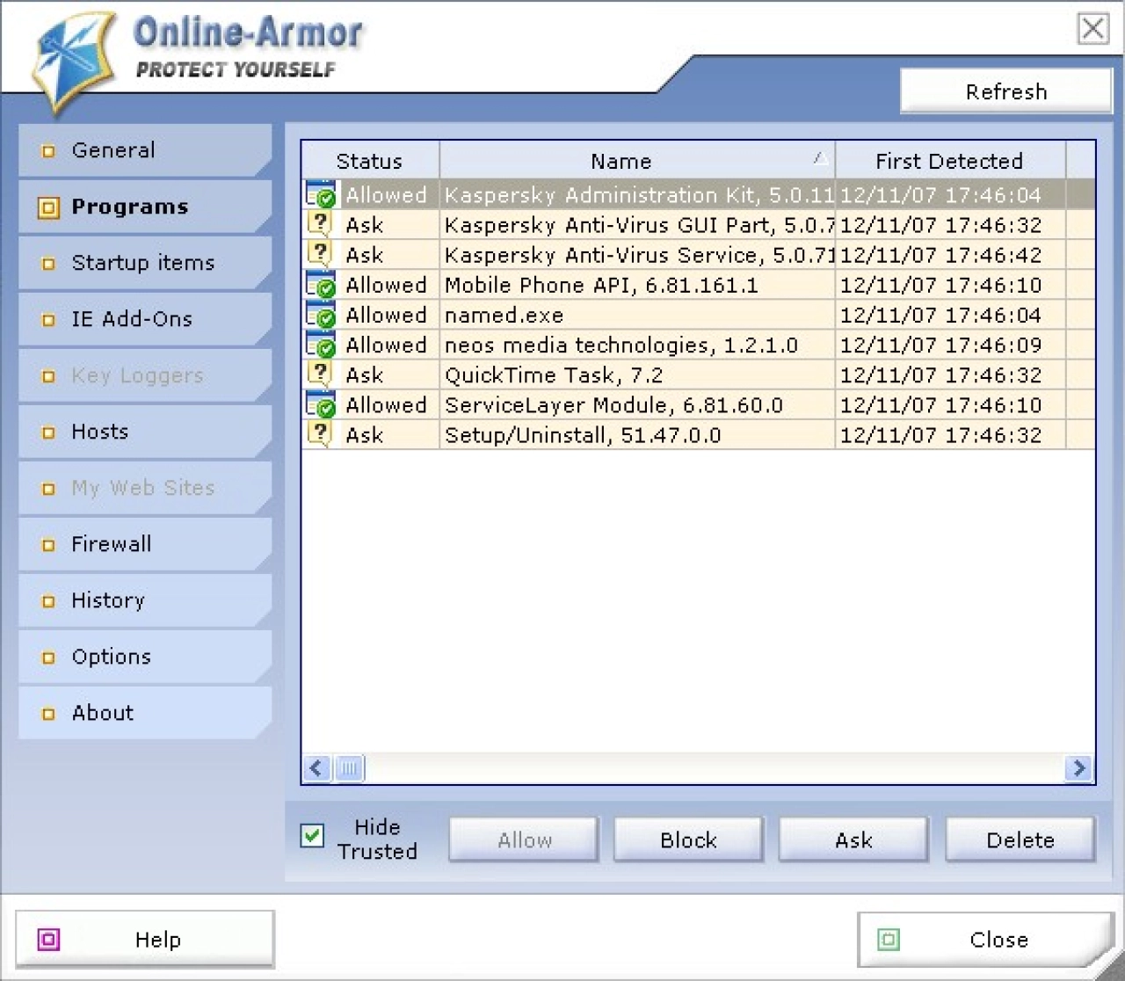Select neos media technologies, 1.2.1.0 row
The image size is (1125, 981).
click(699, 345)
